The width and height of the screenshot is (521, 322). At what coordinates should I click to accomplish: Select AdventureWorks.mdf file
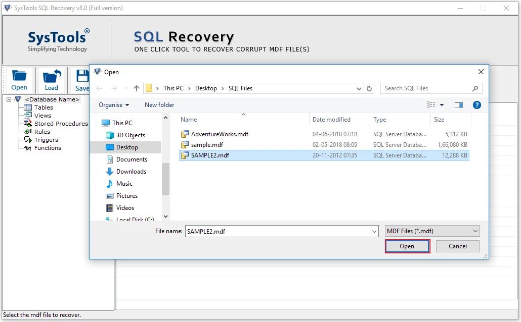(x=324, y=134)
